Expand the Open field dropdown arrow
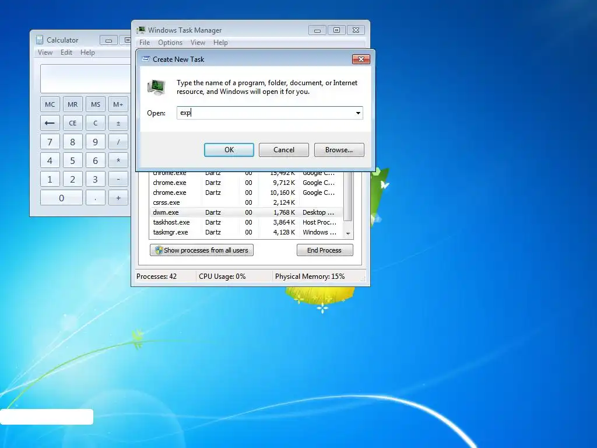This screenshot has width=597, height=448. tap(358, 113)
